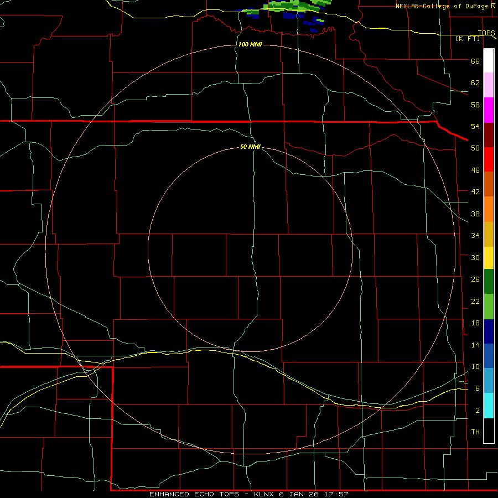
Task: Click the [K FT] units label
Action: pyautogui.click(x=468, y=38)
